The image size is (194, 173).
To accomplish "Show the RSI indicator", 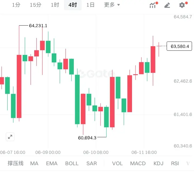I will coord(175,164).
